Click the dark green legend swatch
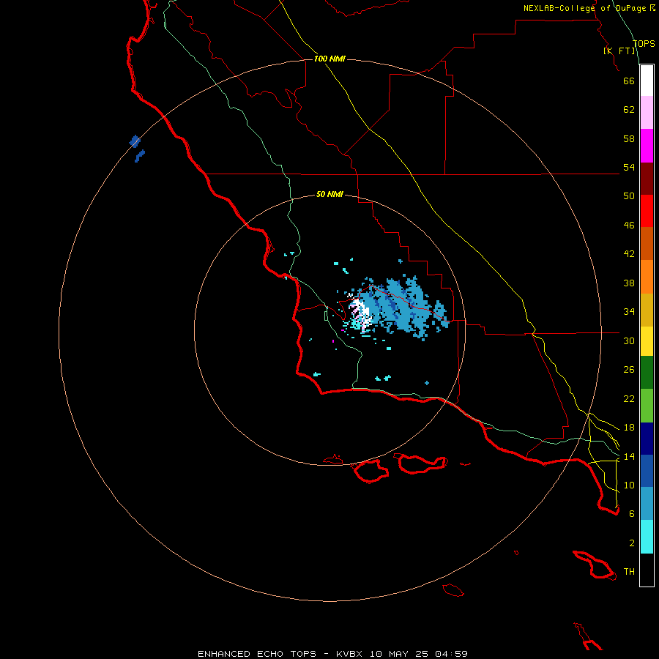Image resolution: width=659 pixels, height=659 pixels. (647, 373)
